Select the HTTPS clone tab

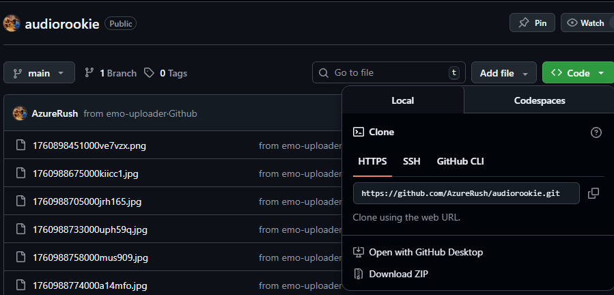(372, 161)
